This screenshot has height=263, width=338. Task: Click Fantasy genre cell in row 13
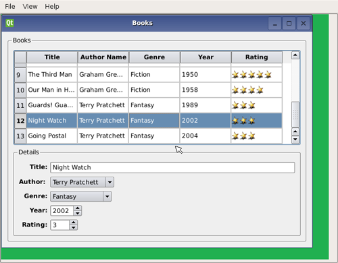pos(154,136)
